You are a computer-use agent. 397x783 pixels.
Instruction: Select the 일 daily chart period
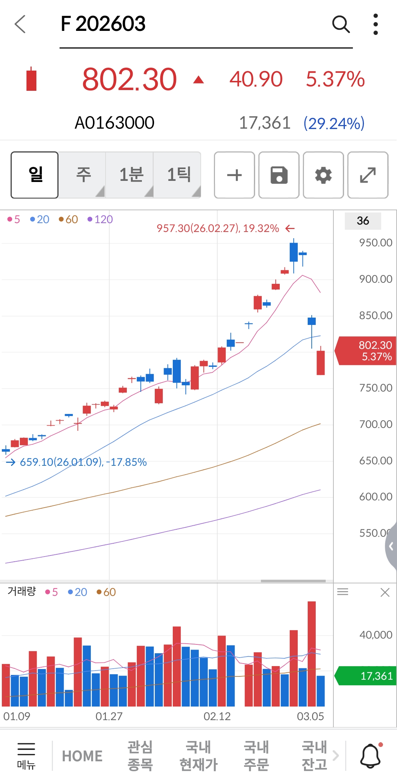(35, 175)
